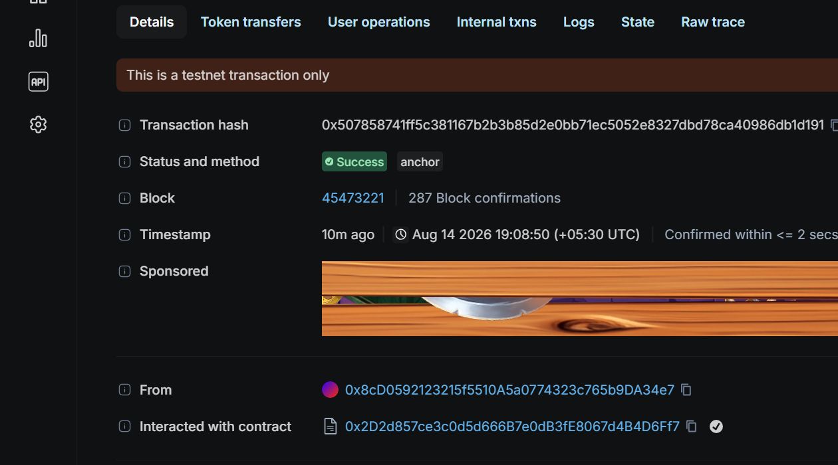This screenshot has width=838, height=465.
Task: Open the settings gear in sidebar
Action: (38, 125)
